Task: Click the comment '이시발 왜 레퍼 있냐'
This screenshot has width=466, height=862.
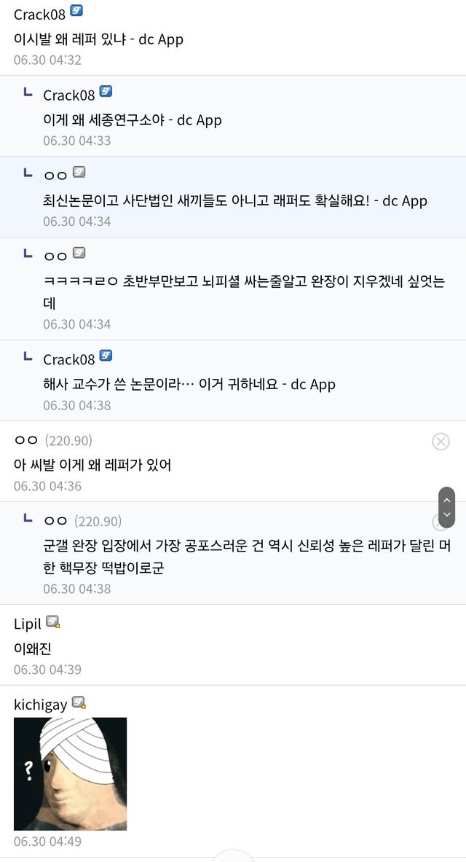Action: pyautogui.click(x=98, y=39)
